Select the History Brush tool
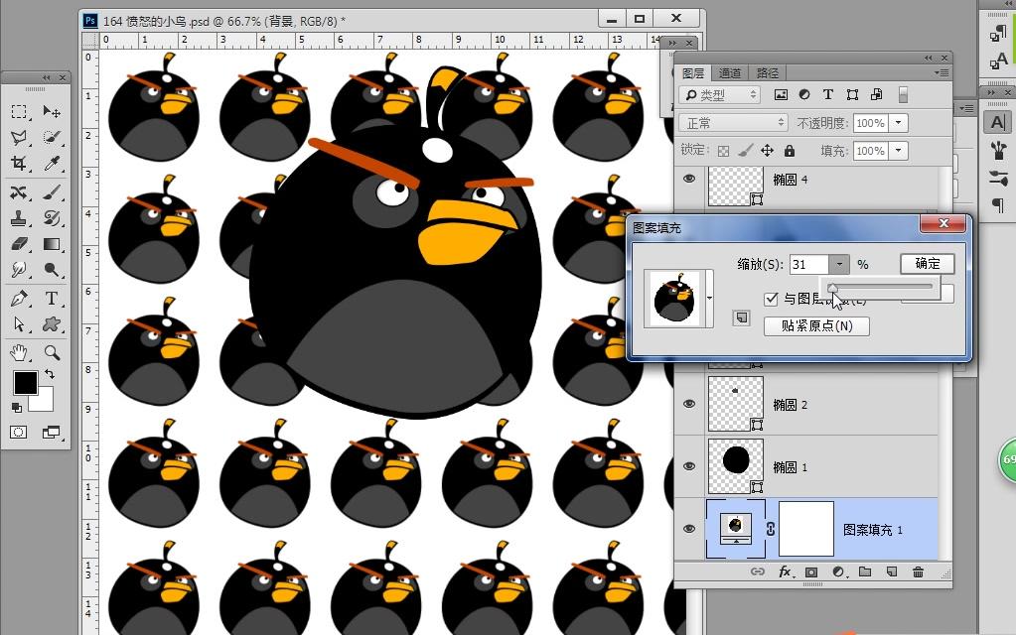The height and width of the screenshot is (635, 1016). point(52,218)
